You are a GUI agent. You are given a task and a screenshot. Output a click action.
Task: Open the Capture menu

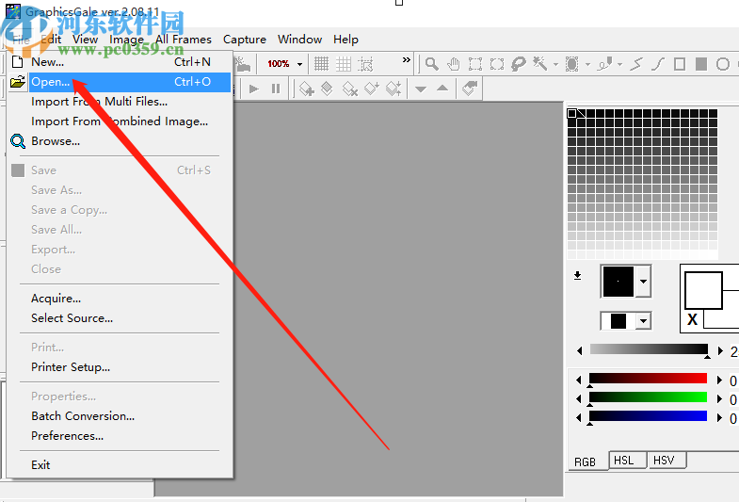click(245, 40)
